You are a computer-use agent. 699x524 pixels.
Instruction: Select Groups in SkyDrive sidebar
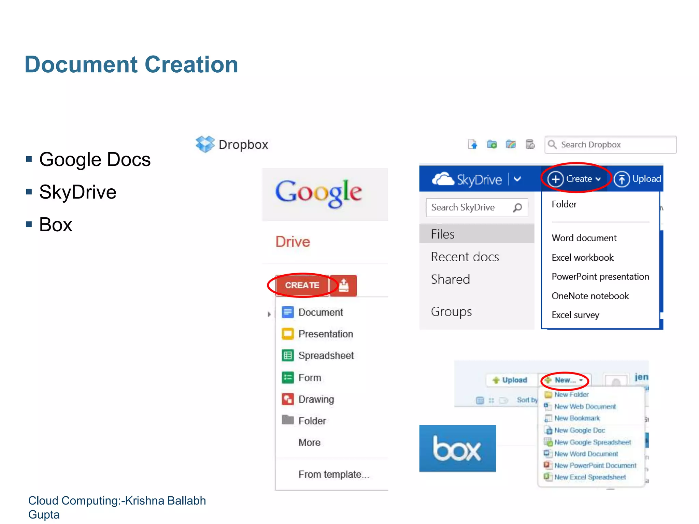click(x=451, y=312)
